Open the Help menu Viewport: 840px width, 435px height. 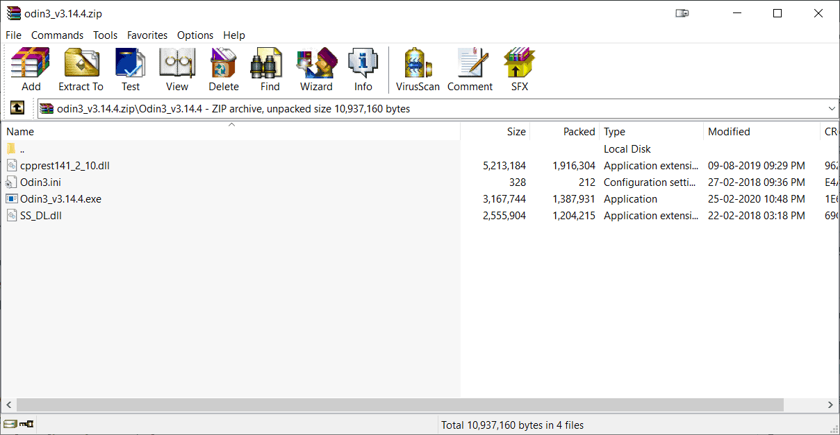point(234,35)
